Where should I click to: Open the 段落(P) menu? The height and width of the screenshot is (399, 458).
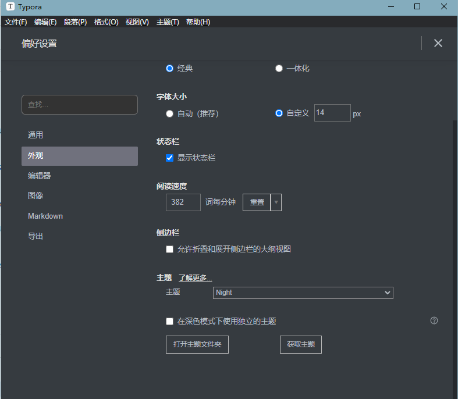pyautogui.click(x=75, y=22)
